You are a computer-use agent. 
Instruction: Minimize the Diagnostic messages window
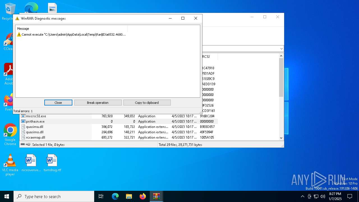(x=170, y=18)
